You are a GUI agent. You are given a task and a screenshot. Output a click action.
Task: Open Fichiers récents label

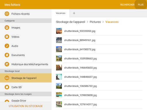pos(20,14)
